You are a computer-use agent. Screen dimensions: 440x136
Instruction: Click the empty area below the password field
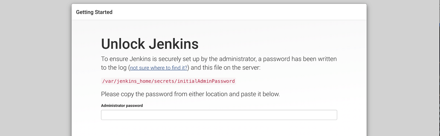[219, 129]
